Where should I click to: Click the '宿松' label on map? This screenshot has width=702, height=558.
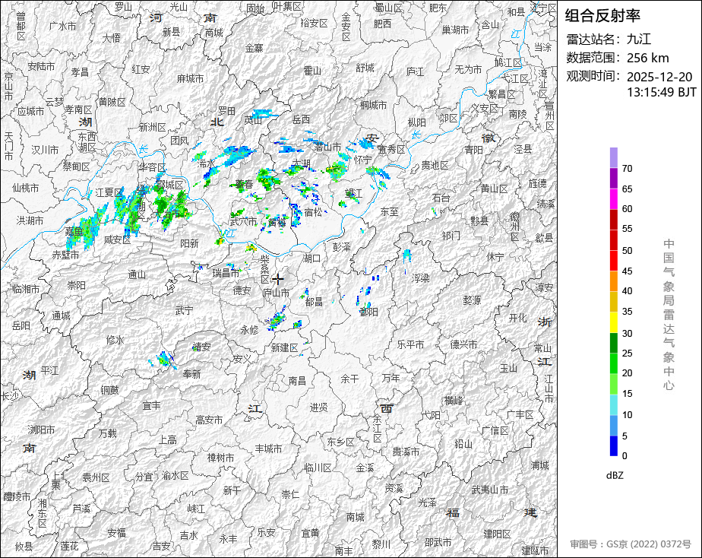[313, 212]
